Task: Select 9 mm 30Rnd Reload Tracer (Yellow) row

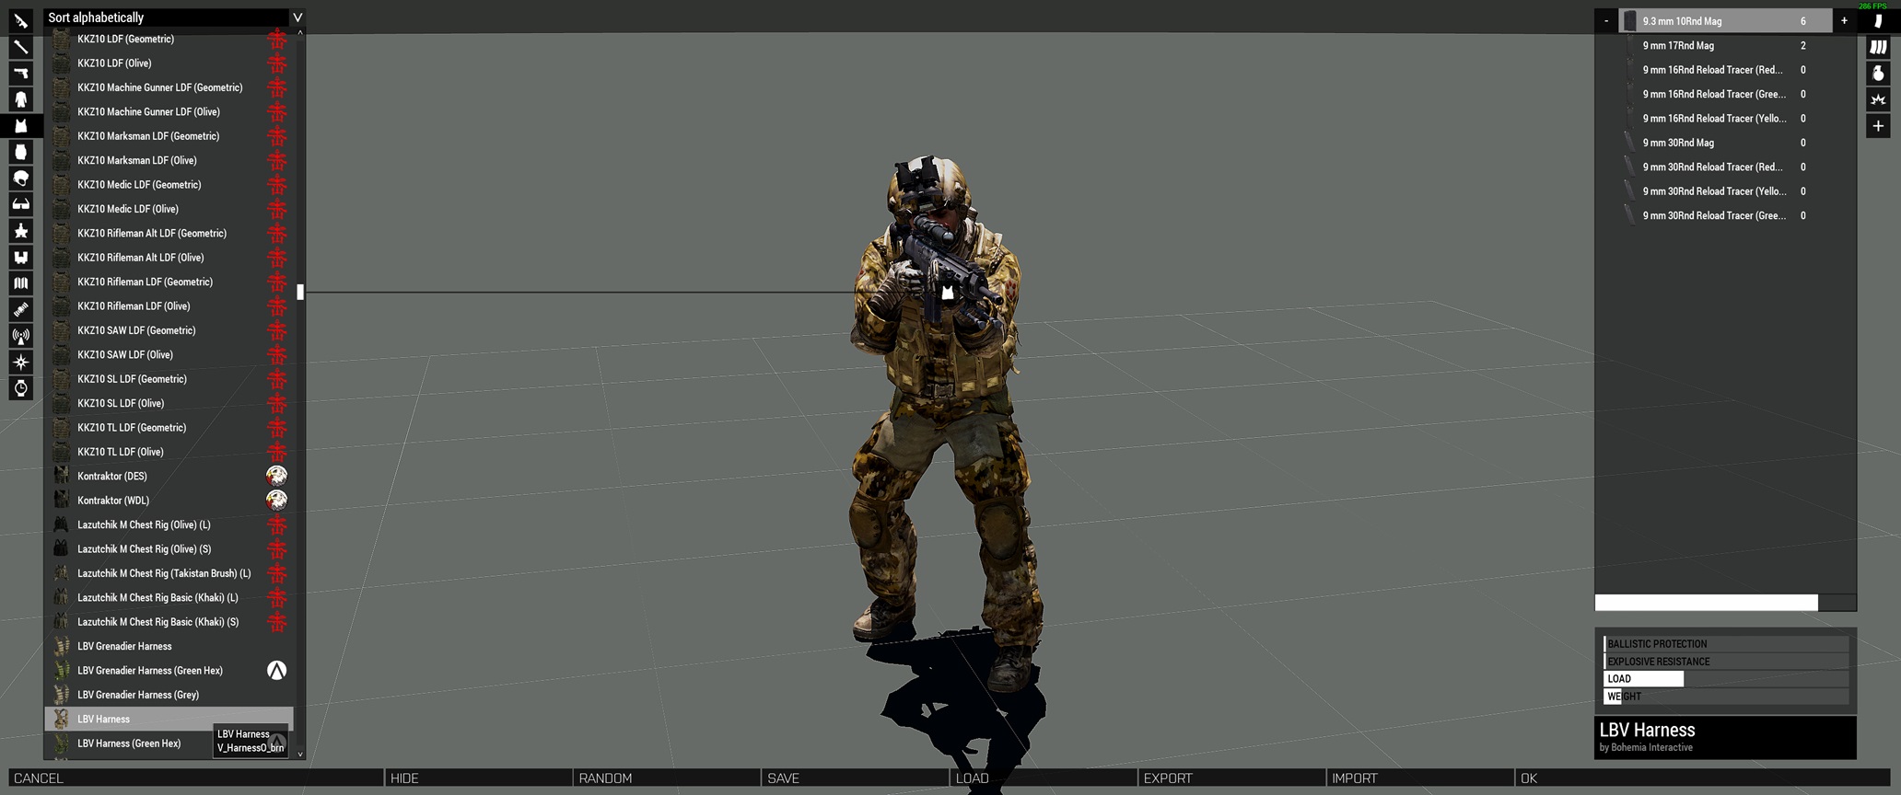Action: pyautogui.click(x=1725, y=191)
